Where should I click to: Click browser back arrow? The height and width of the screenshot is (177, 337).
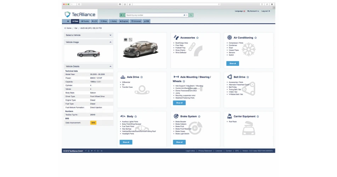[x=72, y=4]
